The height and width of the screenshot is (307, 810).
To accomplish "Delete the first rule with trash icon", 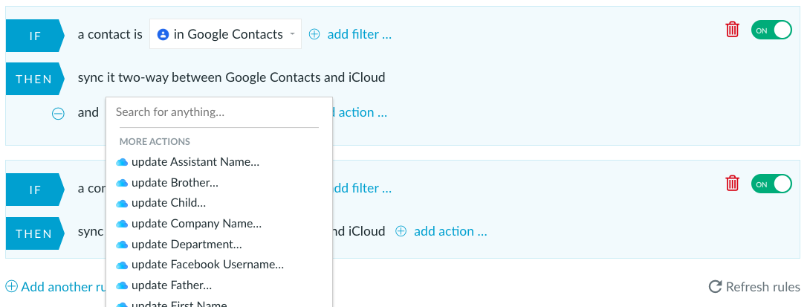I will click(732, 30).
